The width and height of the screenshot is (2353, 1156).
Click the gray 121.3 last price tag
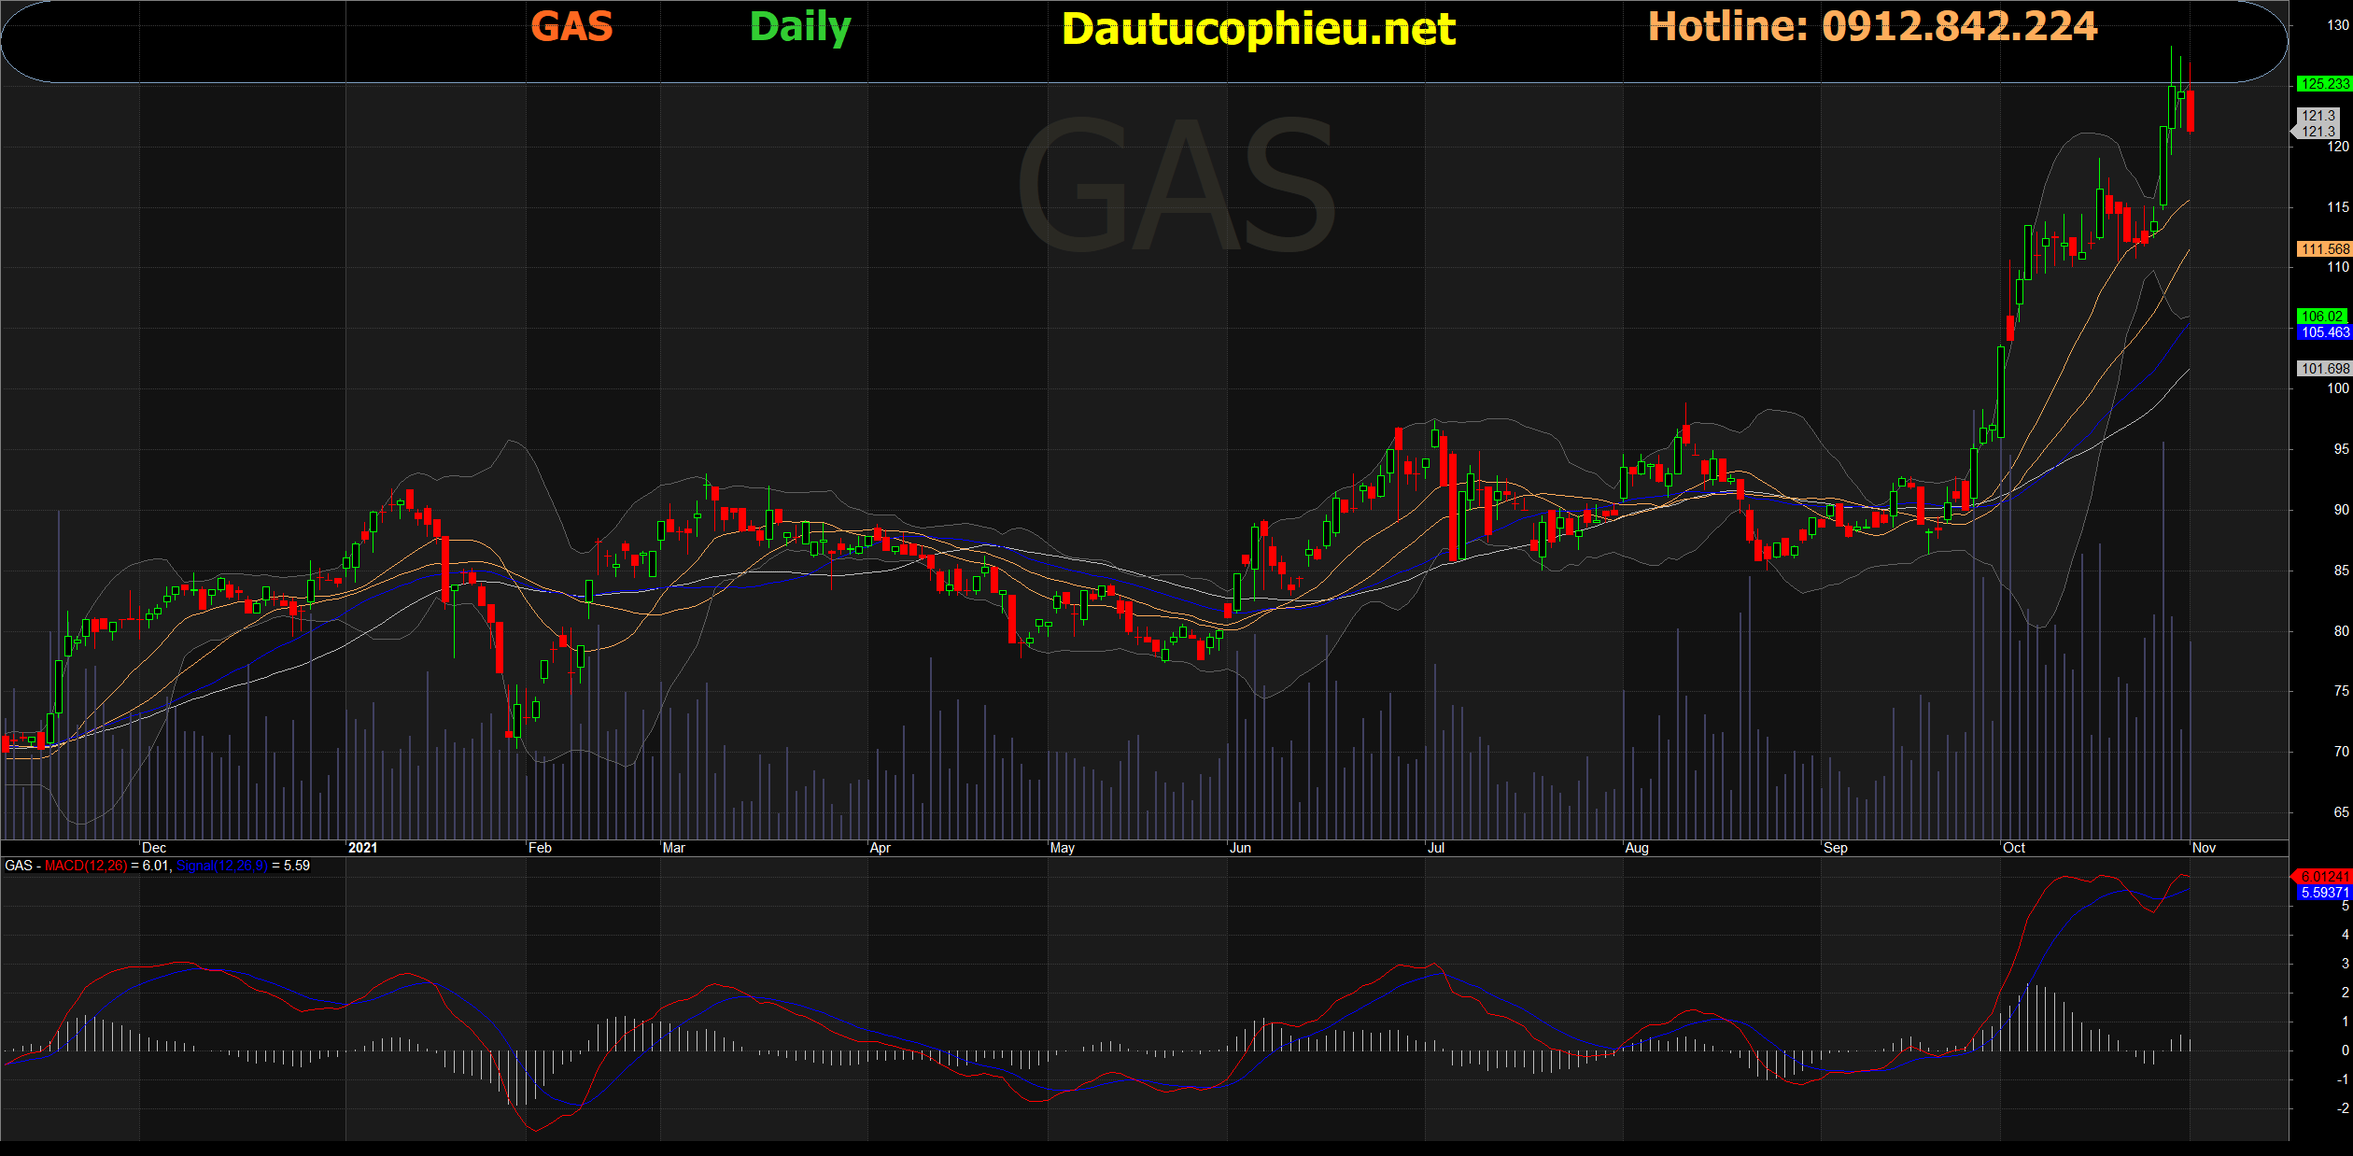[x=2318, y=123]
